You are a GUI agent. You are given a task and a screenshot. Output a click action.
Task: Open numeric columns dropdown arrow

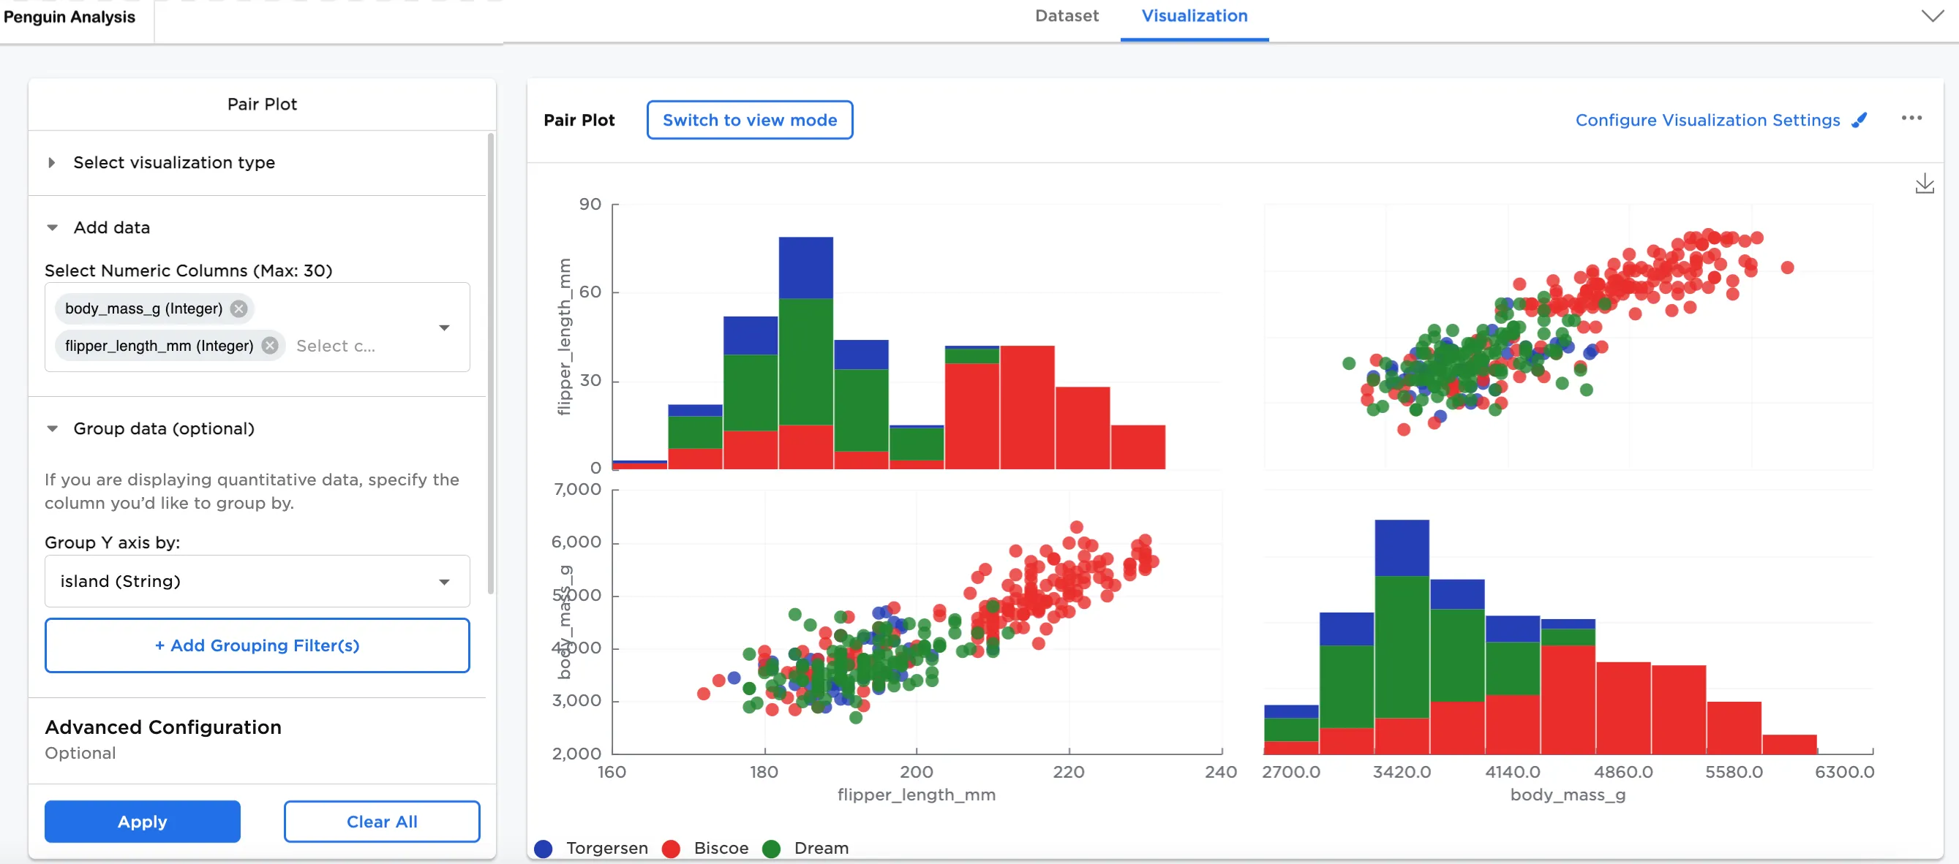[444, 327]
